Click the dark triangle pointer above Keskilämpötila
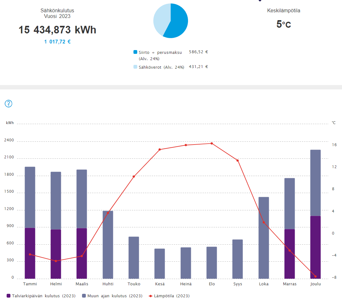This screenshot has height=302, width=342. (260, 1)
